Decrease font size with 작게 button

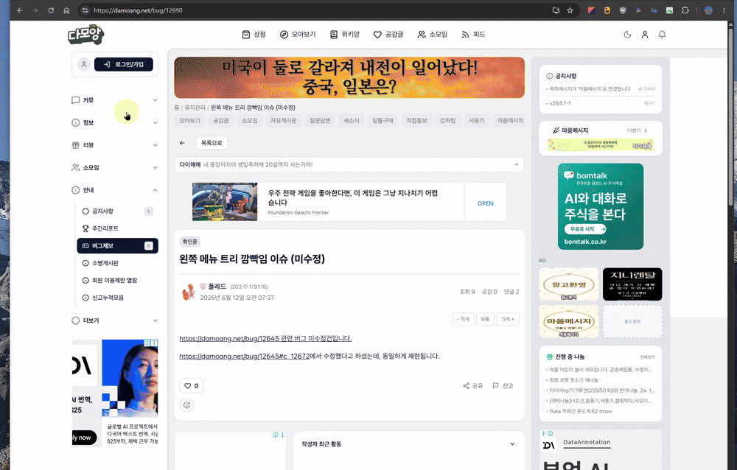point(463,319)
